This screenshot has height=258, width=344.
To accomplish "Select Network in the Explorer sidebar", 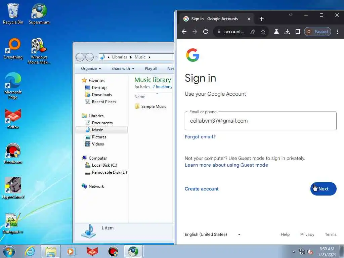I will pos(93,186).
